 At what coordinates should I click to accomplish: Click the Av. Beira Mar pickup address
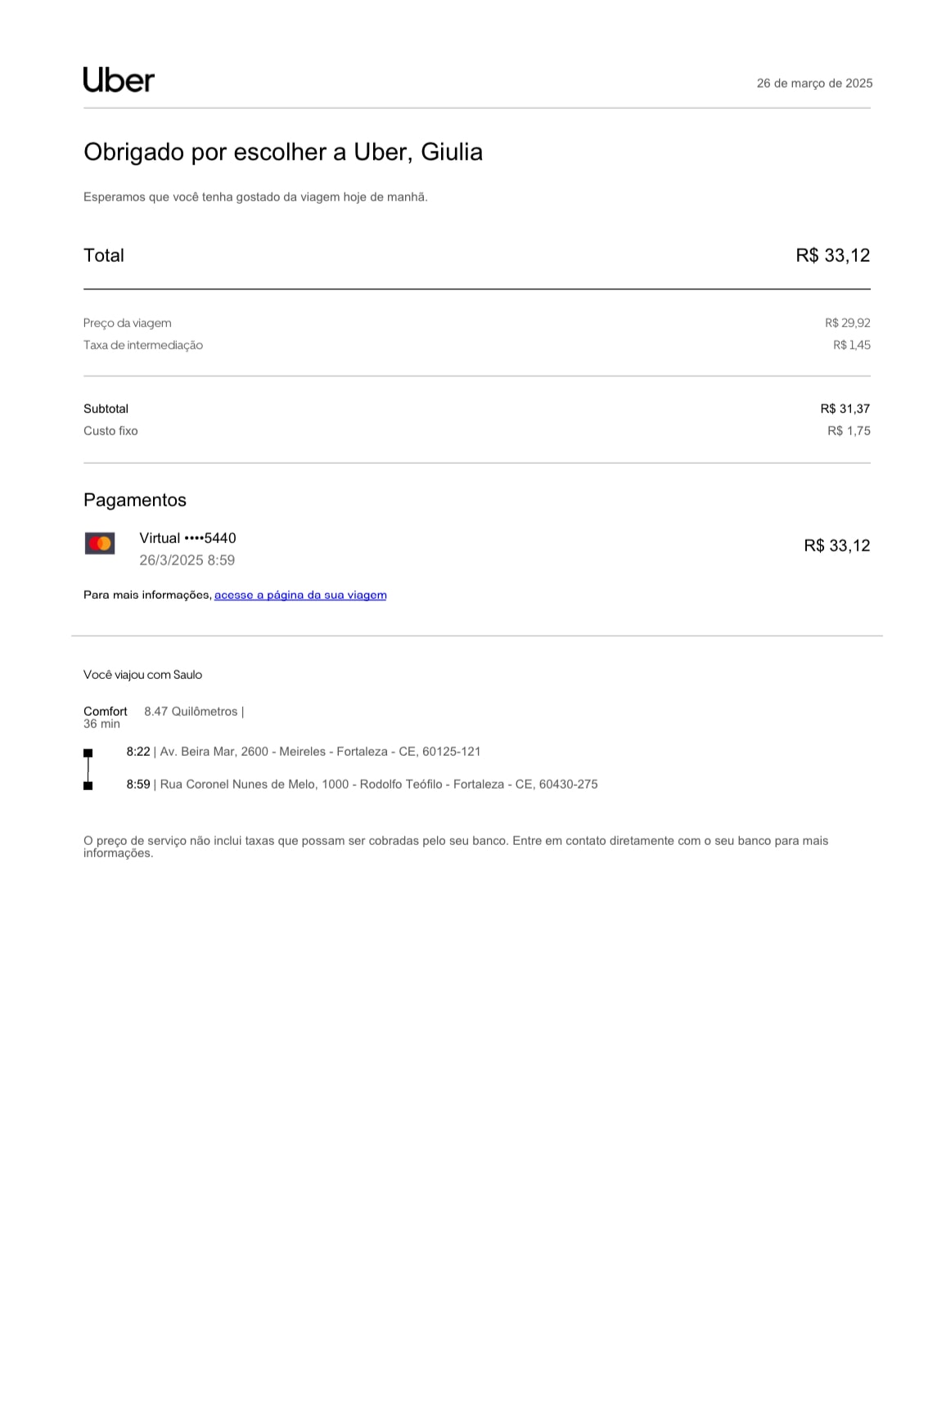[x=320, y=752]
